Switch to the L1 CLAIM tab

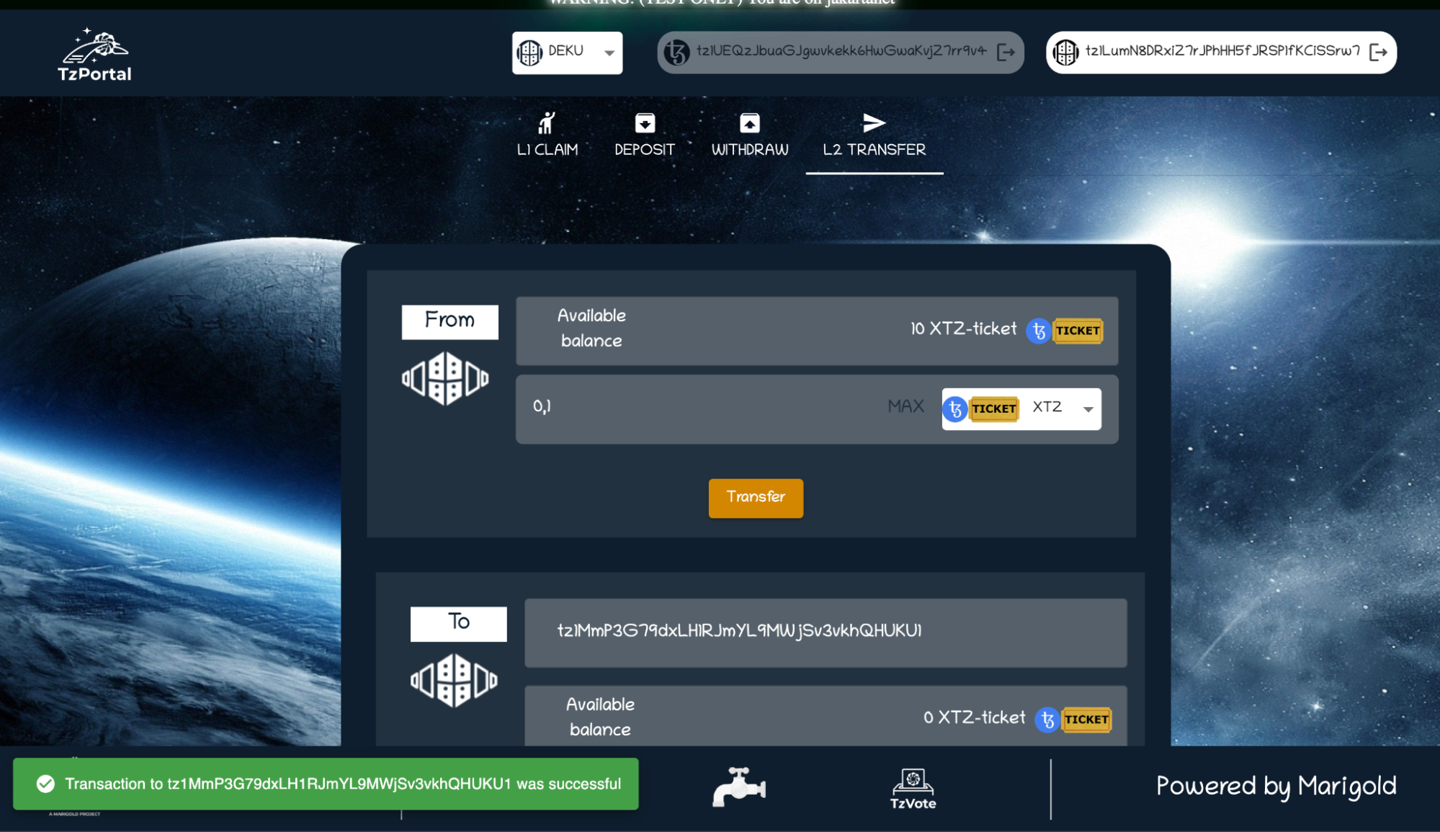[x=547, y=135]
